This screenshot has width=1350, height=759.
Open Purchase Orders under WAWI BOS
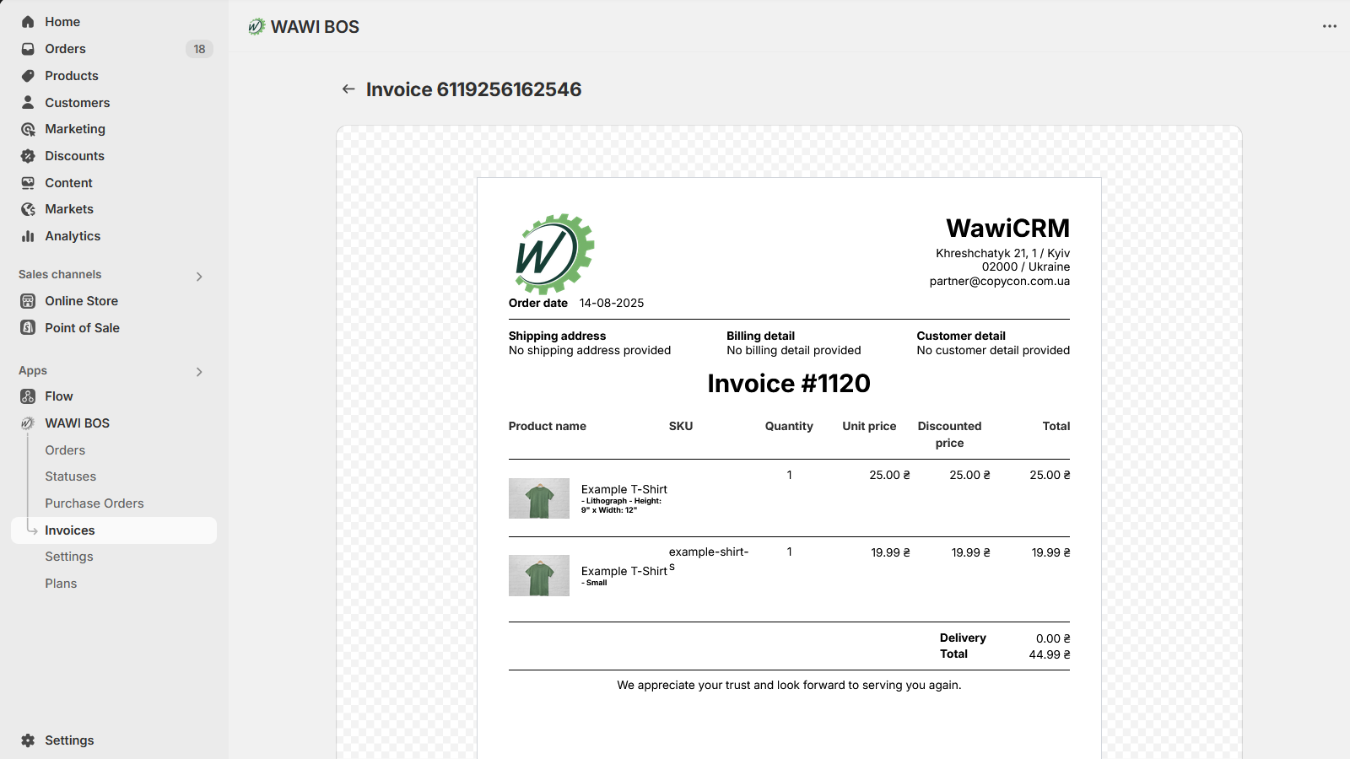(94, 503)
